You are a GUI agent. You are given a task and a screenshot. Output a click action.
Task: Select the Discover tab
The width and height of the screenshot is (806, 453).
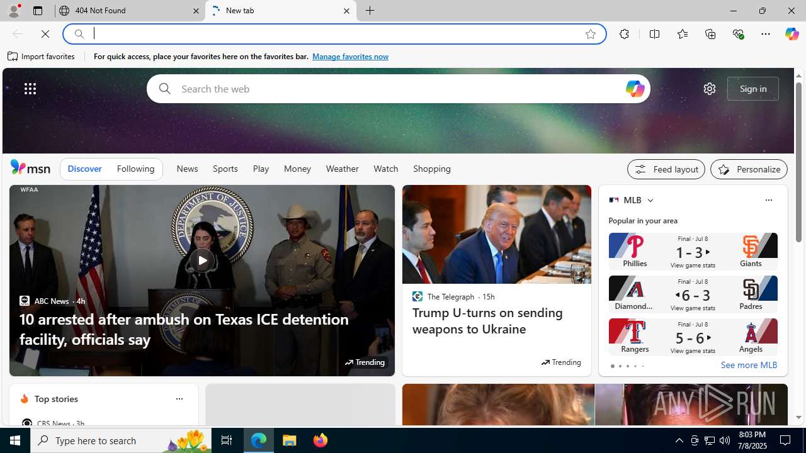point(84,169)
